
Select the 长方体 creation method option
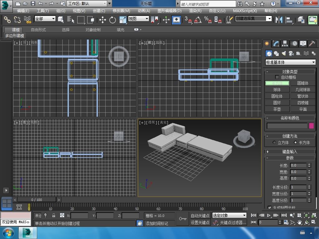click(x=295, y=143)
